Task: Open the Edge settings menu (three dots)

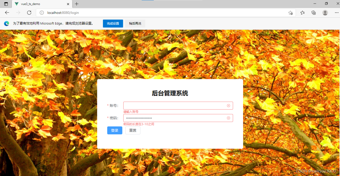Action: [336, 12]
